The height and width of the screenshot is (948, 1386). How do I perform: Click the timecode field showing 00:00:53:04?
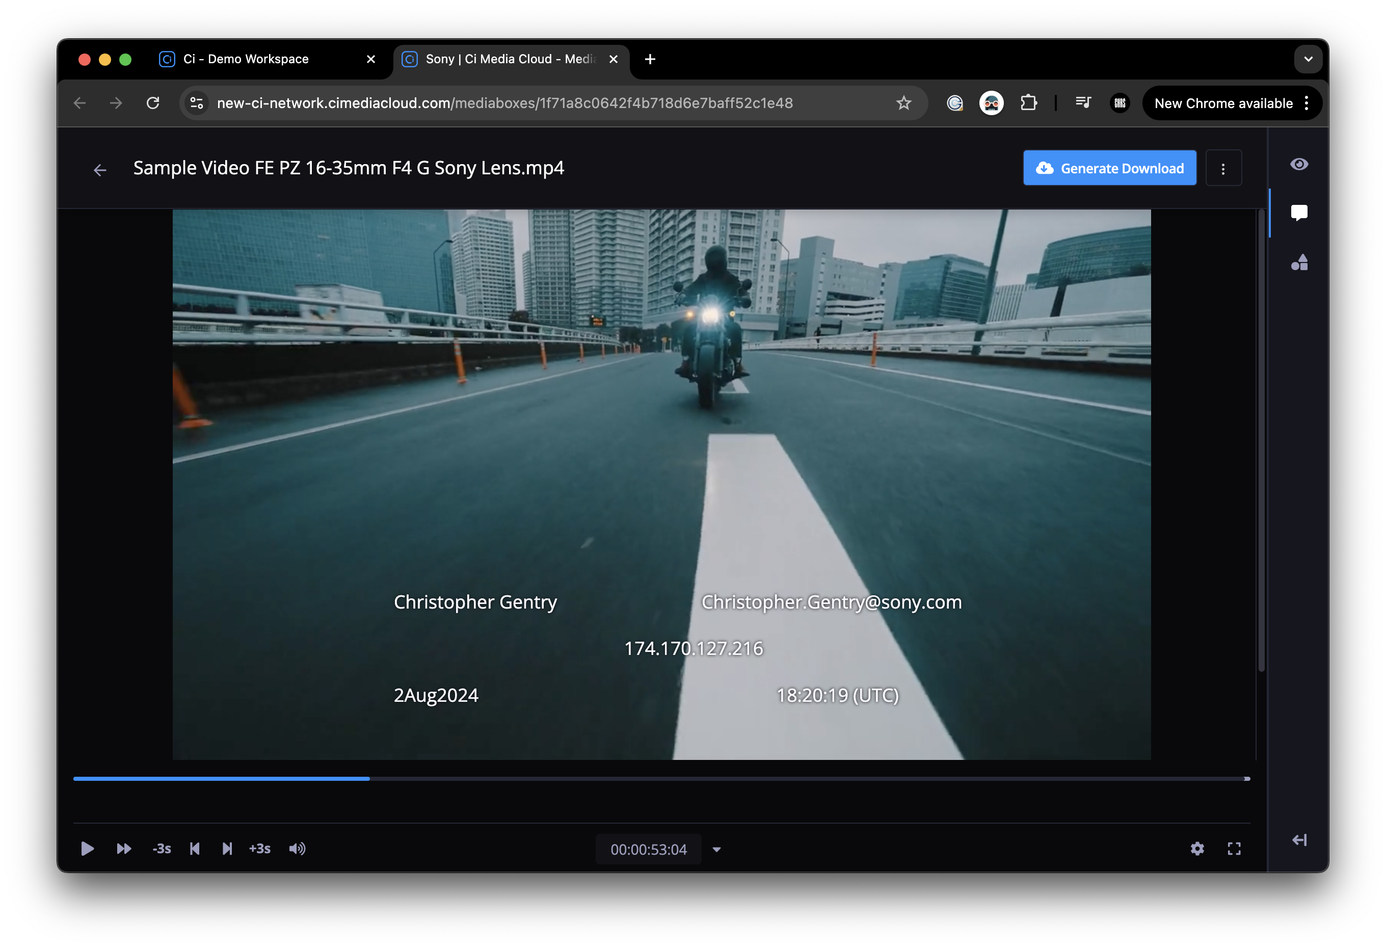(648, 849)
